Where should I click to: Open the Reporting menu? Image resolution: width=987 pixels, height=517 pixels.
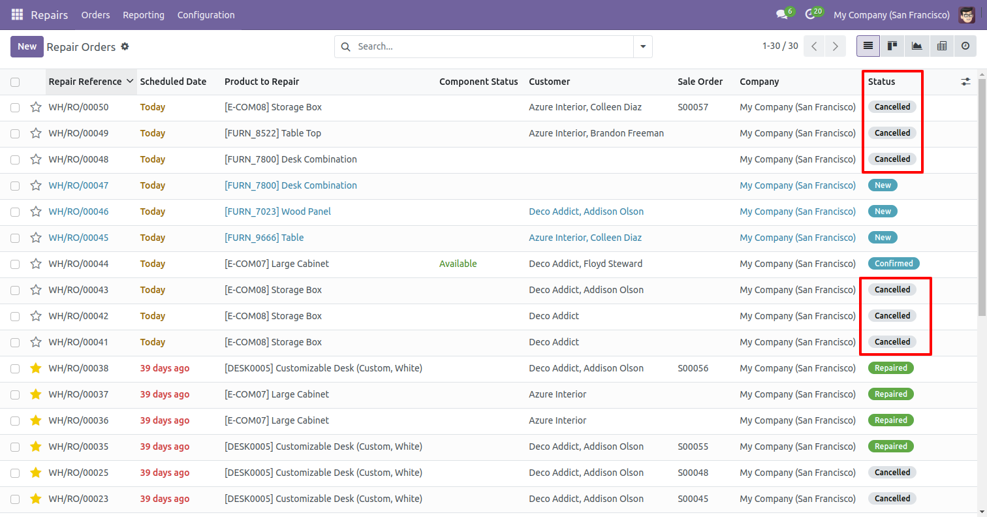click(144, 14)
